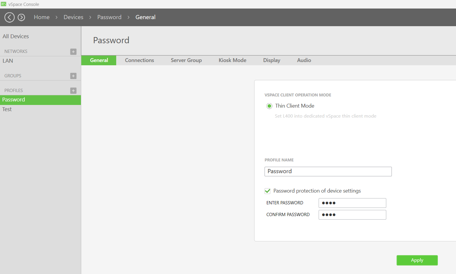Click the PROFILE NAME label
The image size is (456, 274).
[x=279, y=160]
